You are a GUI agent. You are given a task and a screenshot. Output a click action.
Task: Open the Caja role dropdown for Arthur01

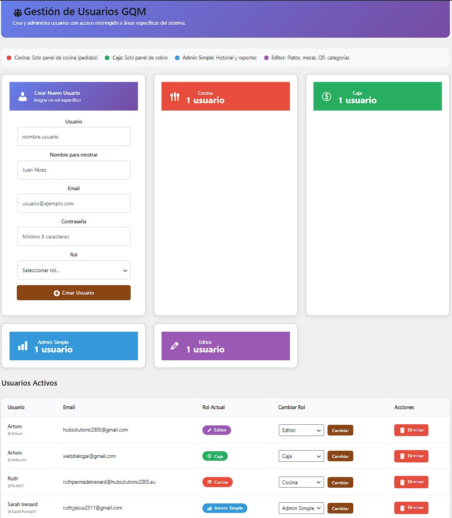(301, 456)
